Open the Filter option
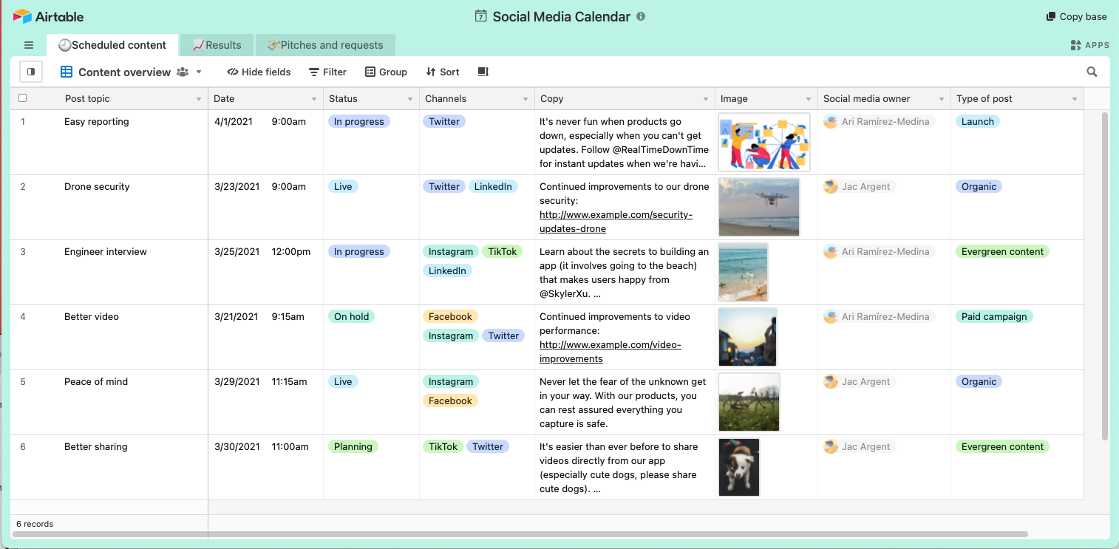1119x549 pixels. coord(327,72)
